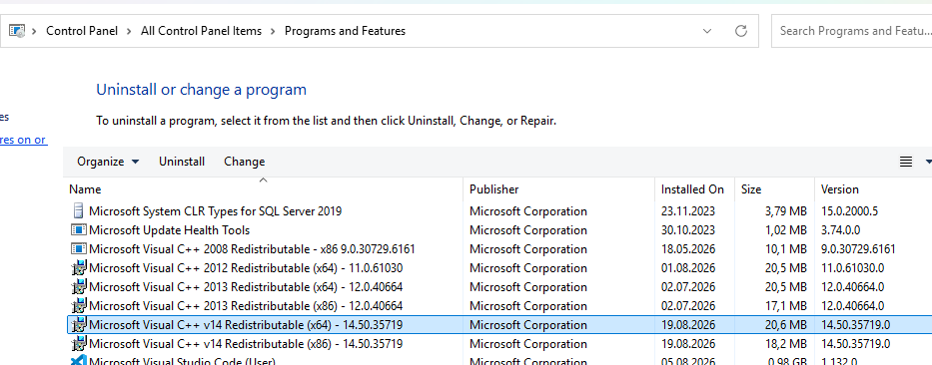Viewport: 932px width, 365px height.
Task: Click Visual C++ 2013 Redistributable x64 icon
Action: click(x=79, y=286)
